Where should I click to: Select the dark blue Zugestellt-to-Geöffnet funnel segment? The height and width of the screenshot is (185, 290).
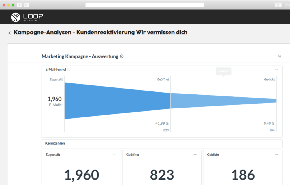click(118, 101)
